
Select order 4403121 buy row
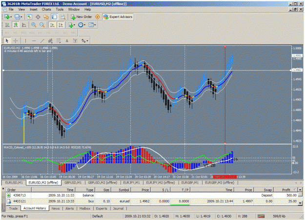[x=152, y=202]
